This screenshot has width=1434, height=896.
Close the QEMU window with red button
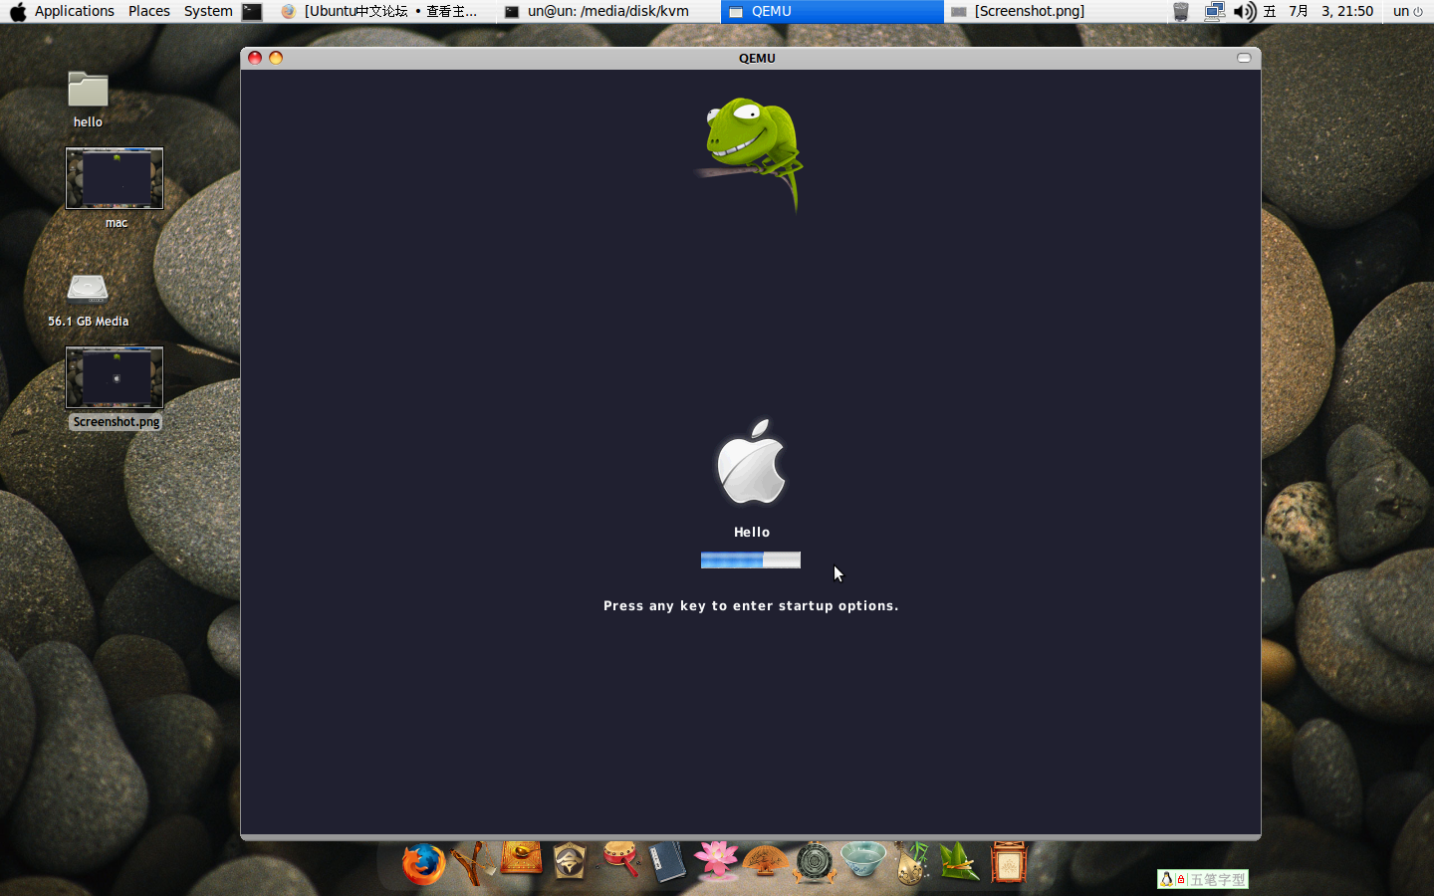click(255, 58)
